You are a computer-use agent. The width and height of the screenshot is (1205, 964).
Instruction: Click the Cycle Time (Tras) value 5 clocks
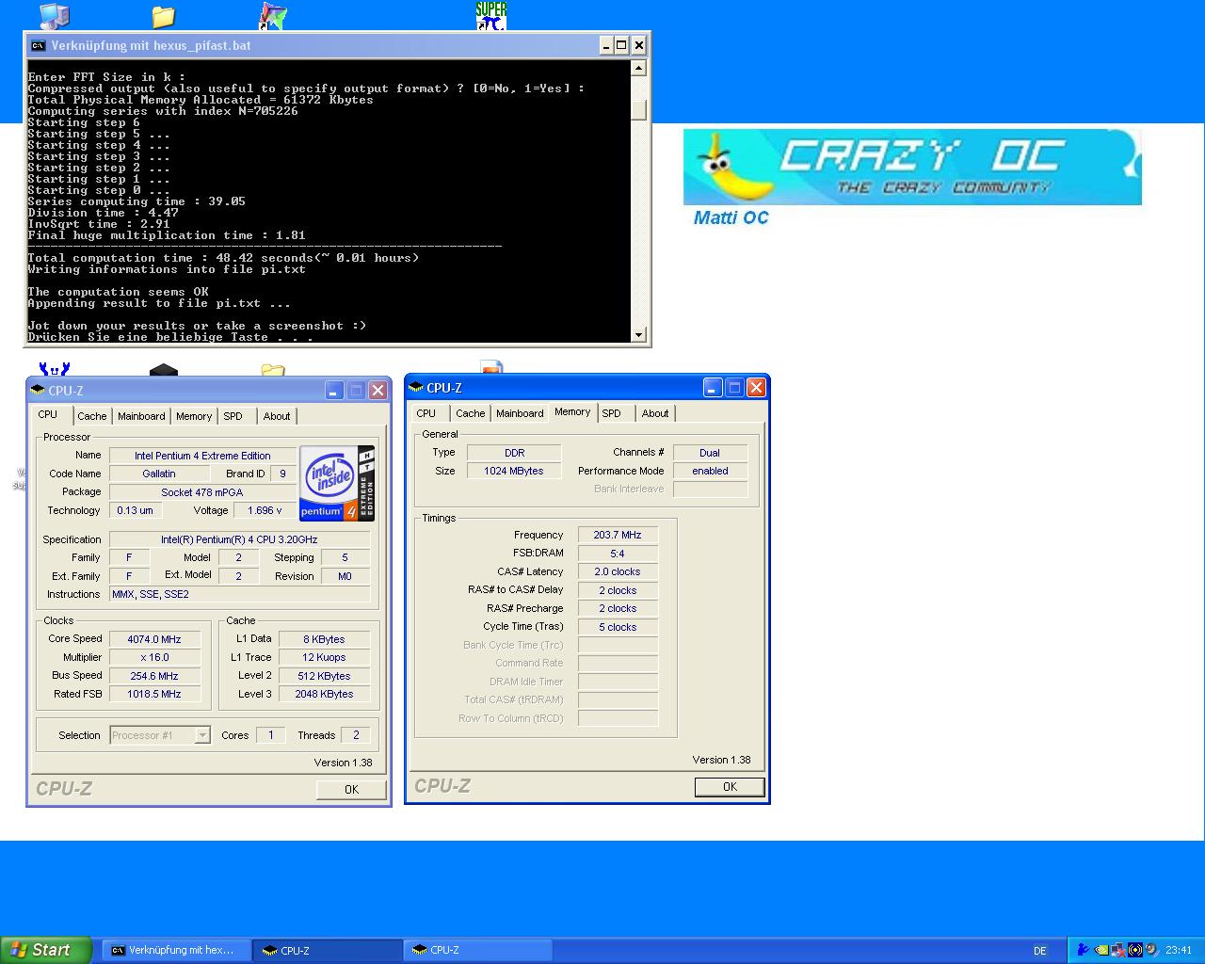pyautogui.click(x=618, y=627)
